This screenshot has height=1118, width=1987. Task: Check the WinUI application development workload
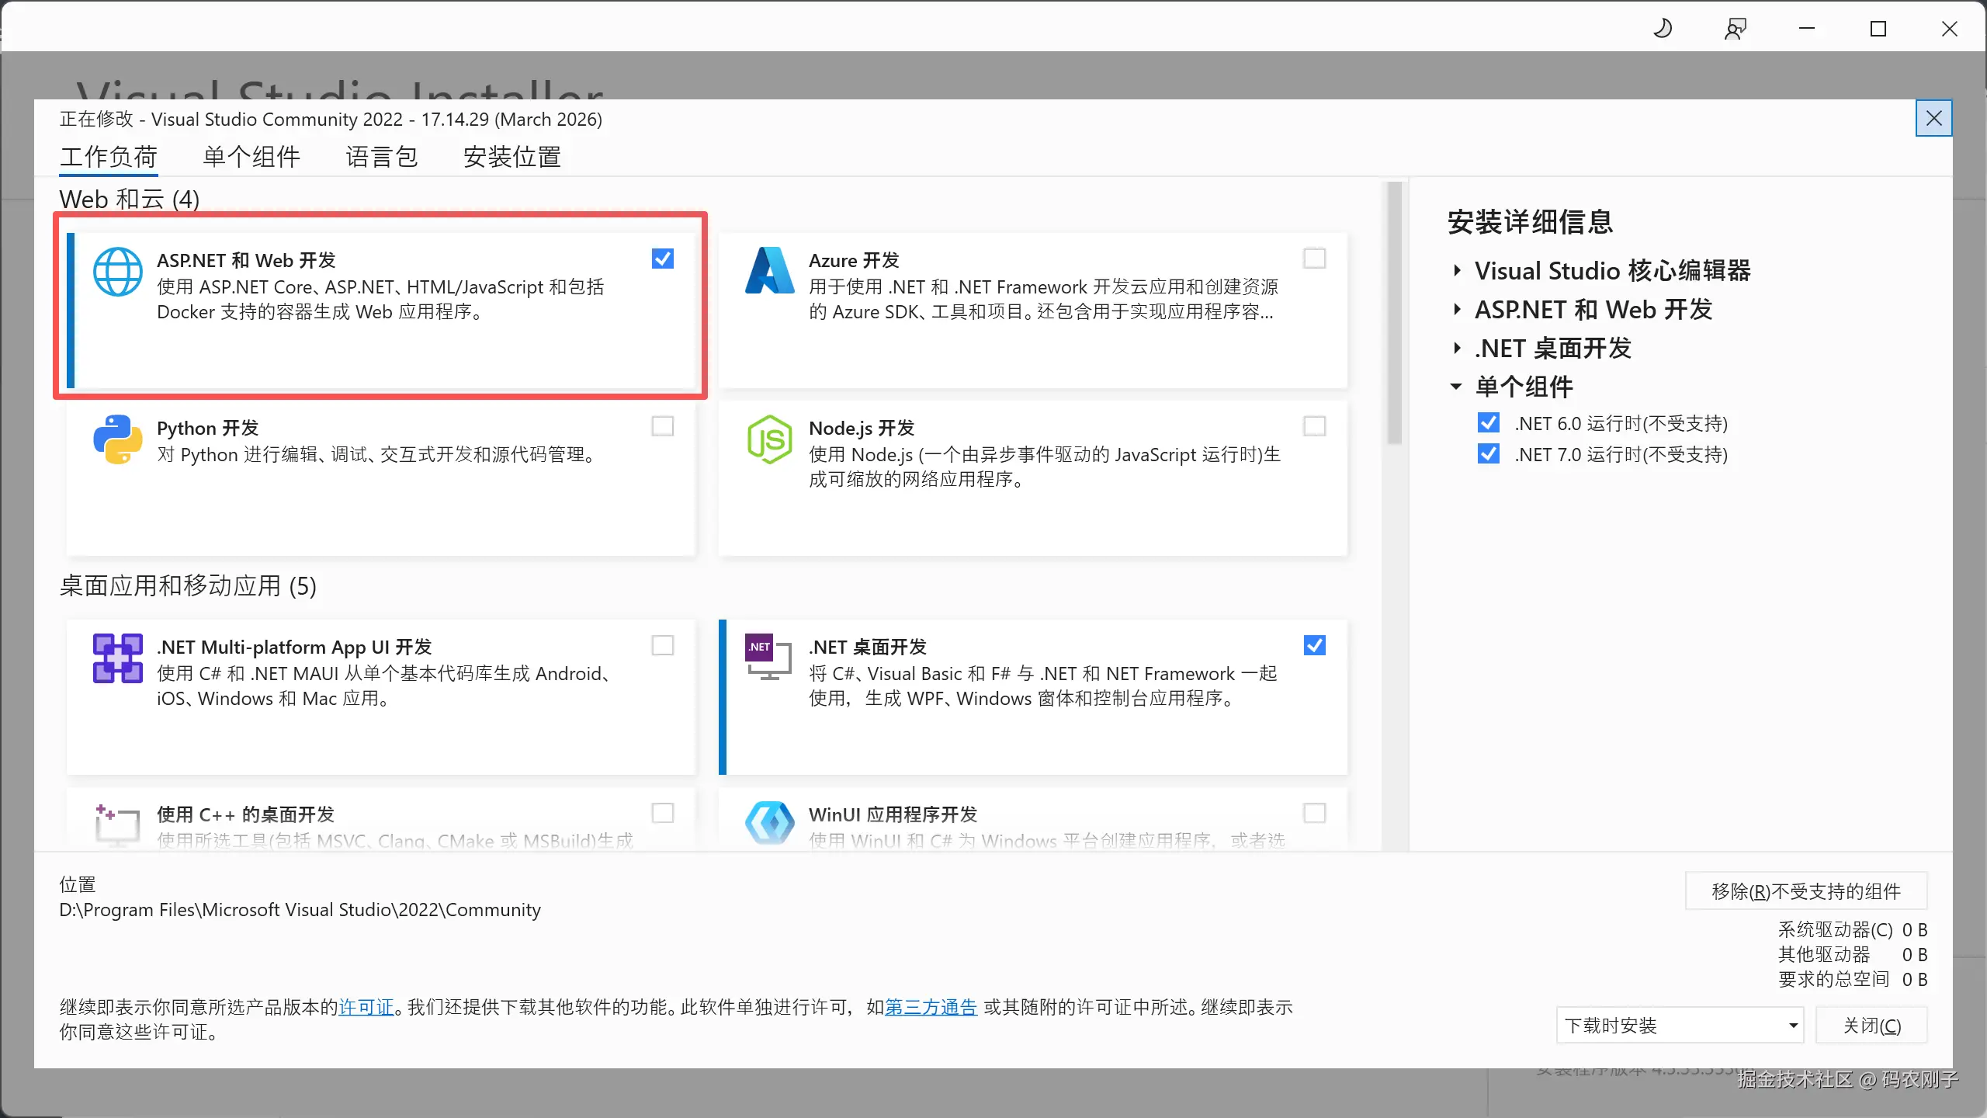click(x=1314, y=813)
